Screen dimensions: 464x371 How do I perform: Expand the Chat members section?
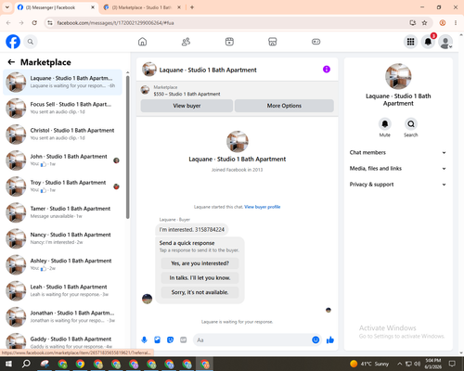pos(398,152)
